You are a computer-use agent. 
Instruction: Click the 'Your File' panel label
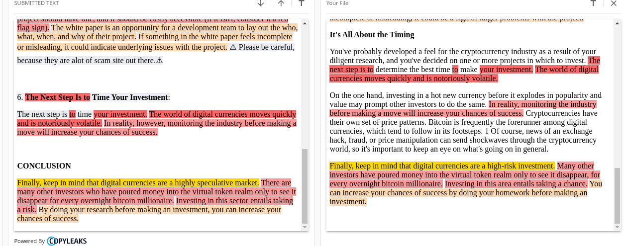(x=337, y=3)
